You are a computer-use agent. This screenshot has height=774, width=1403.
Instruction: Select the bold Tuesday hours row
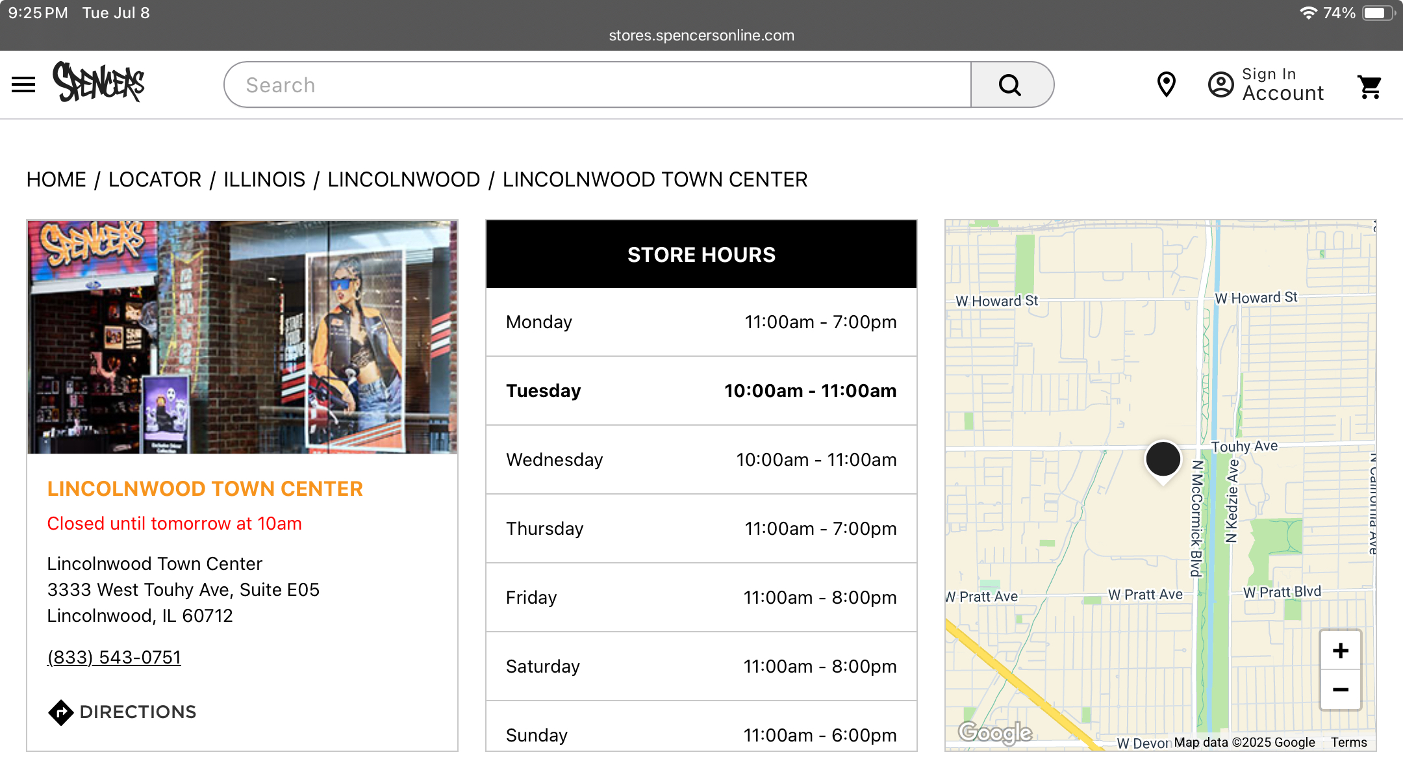click(x=701, y=391)
